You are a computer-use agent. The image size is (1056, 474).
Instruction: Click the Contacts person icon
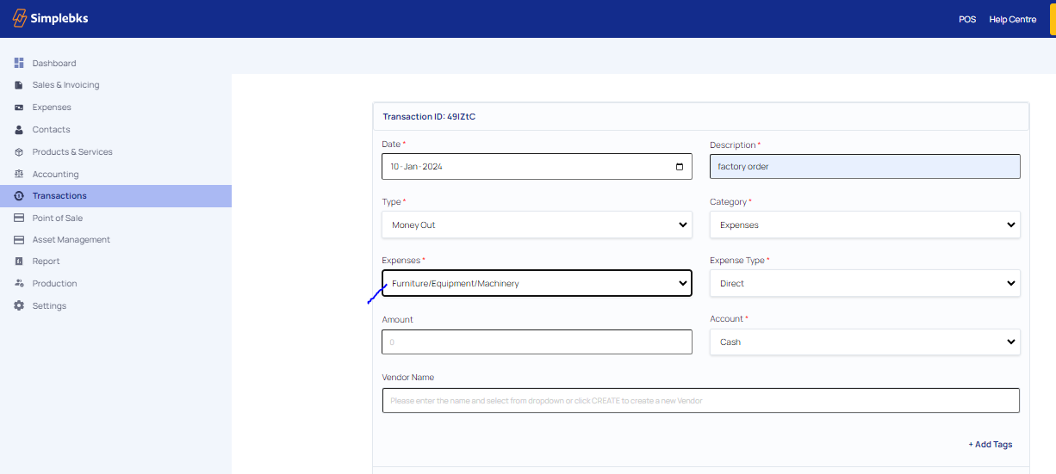[x=19, y=130]
